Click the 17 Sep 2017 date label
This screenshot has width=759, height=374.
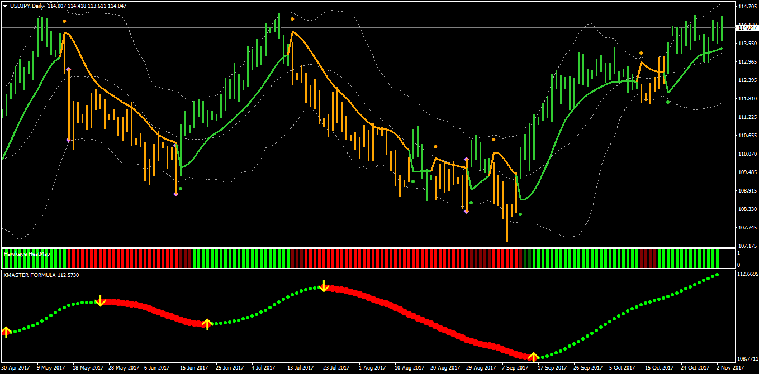552,368
